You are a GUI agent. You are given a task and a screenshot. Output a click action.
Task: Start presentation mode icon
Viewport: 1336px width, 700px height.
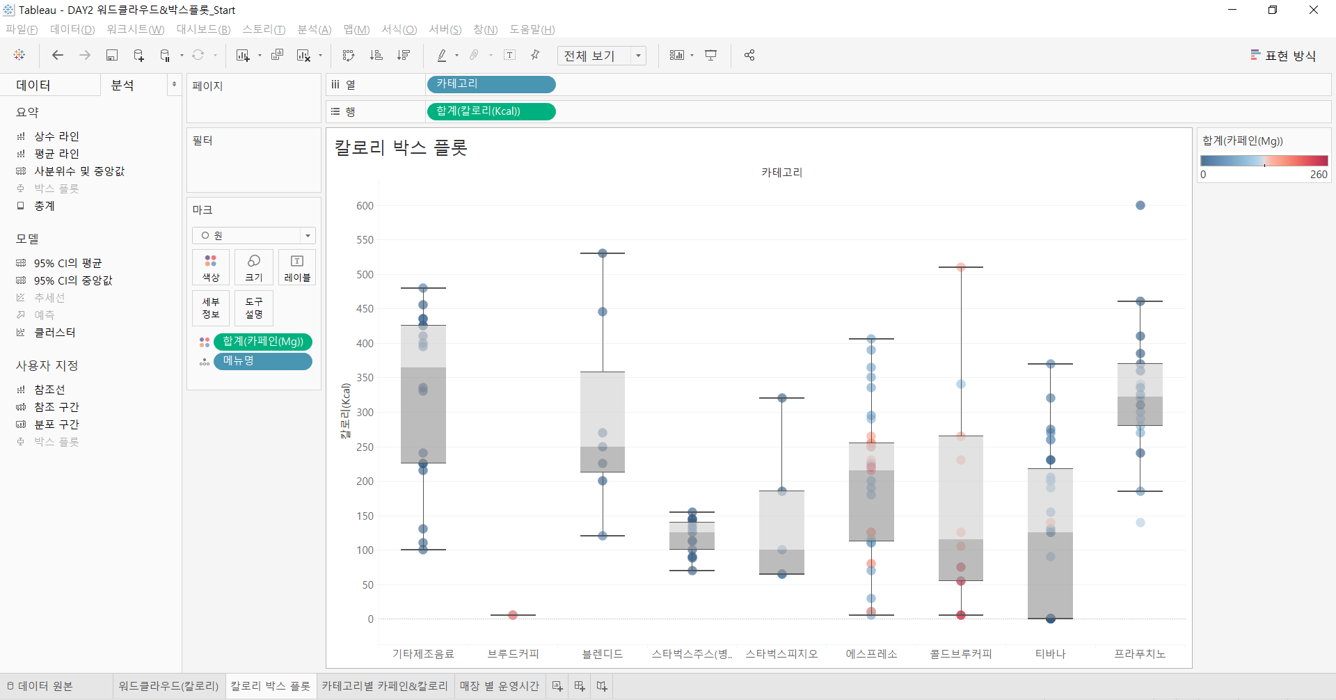[711, 55]
